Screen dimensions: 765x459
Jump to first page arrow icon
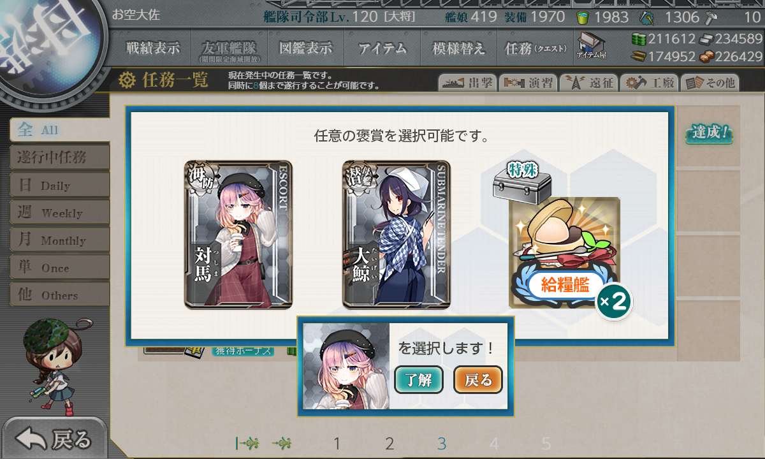(x=247, y=443)
